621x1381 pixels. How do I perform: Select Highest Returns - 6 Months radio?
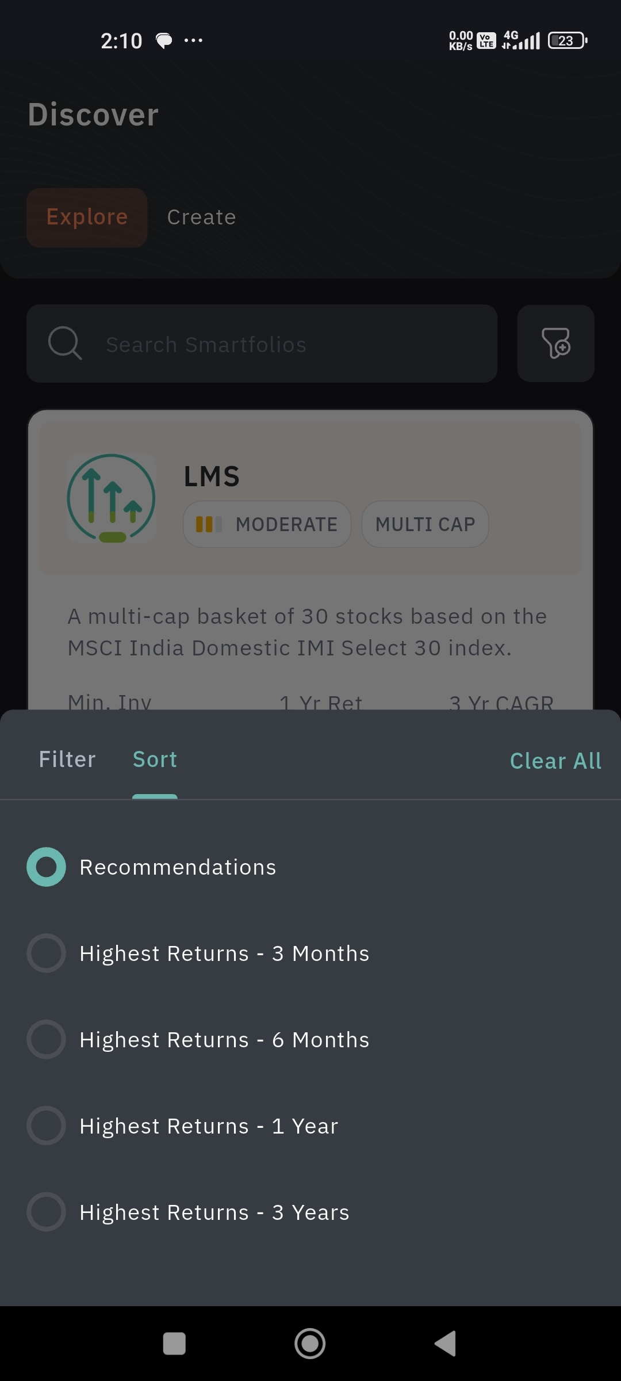pyautogui.click(x=46, y=1040)
